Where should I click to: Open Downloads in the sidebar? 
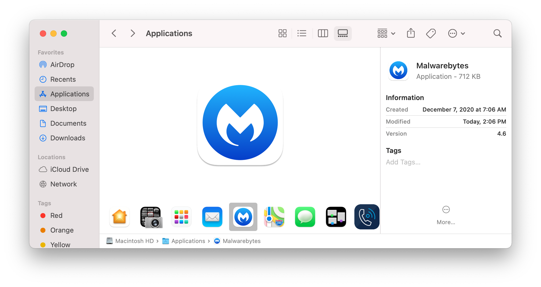[68, 138]
